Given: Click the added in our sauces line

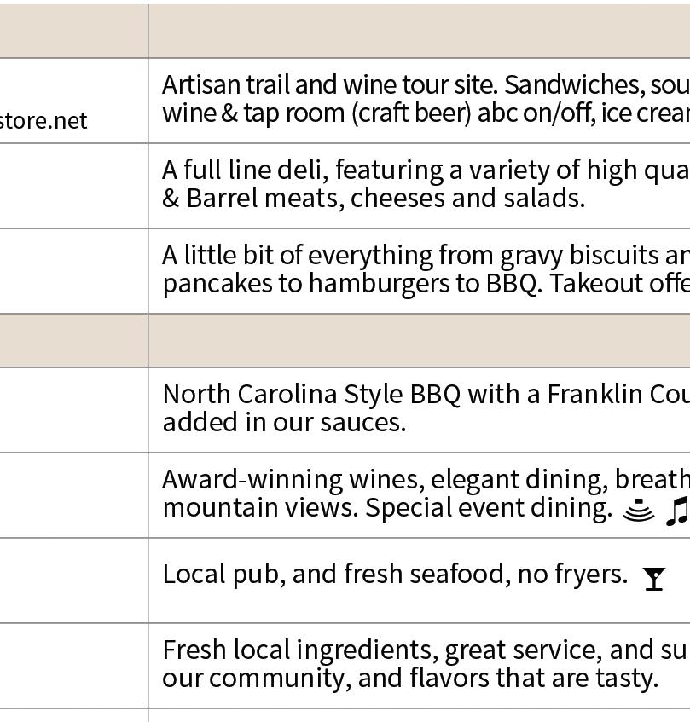Looking at the screenshot, I should [x=284, y=421].
